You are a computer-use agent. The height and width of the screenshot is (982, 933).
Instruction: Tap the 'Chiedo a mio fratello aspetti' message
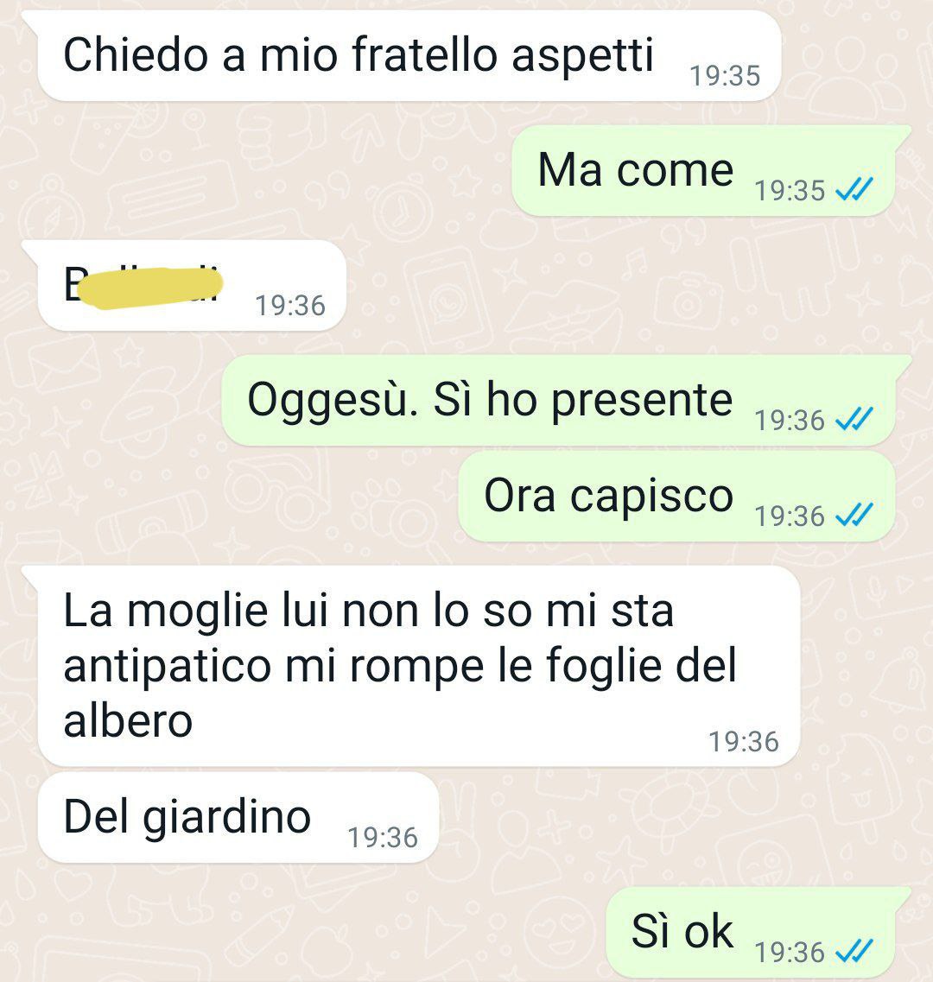tap(409, 56)
